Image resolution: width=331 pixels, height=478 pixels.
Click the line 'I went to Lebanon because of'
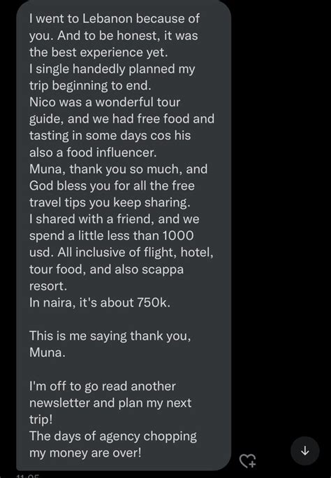click(115, 19)
